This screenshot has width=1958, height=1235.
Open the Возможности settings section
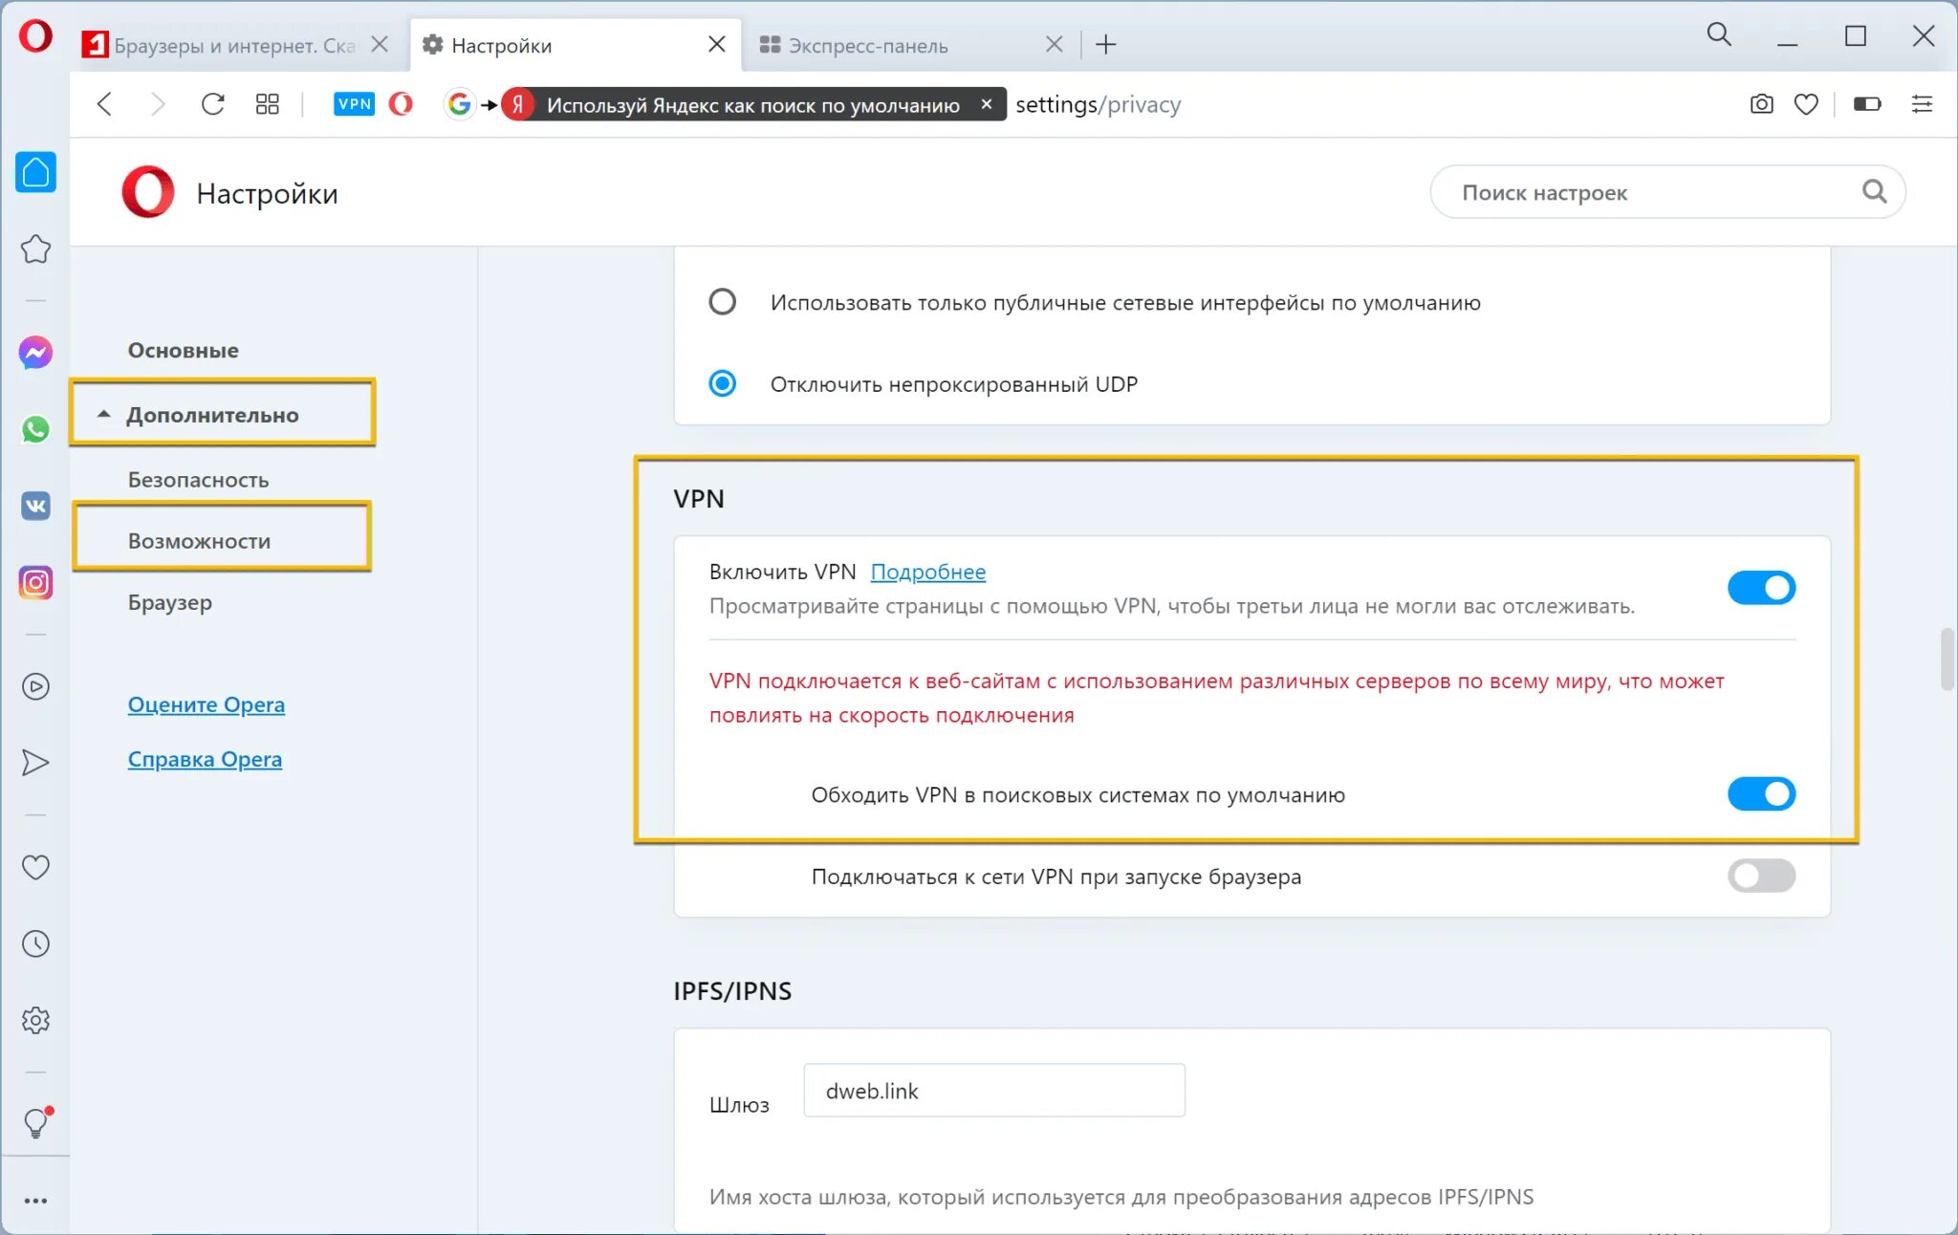pos(199,541)
